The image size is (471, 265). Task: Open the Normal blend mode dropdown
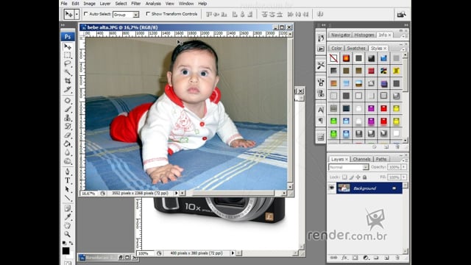click(x=348, y=167)
